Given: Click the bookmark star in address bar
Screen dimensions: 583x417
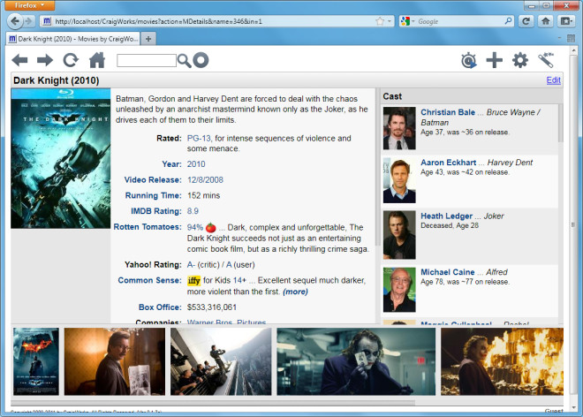Looking at the screenshot, I should coord(380,21).
